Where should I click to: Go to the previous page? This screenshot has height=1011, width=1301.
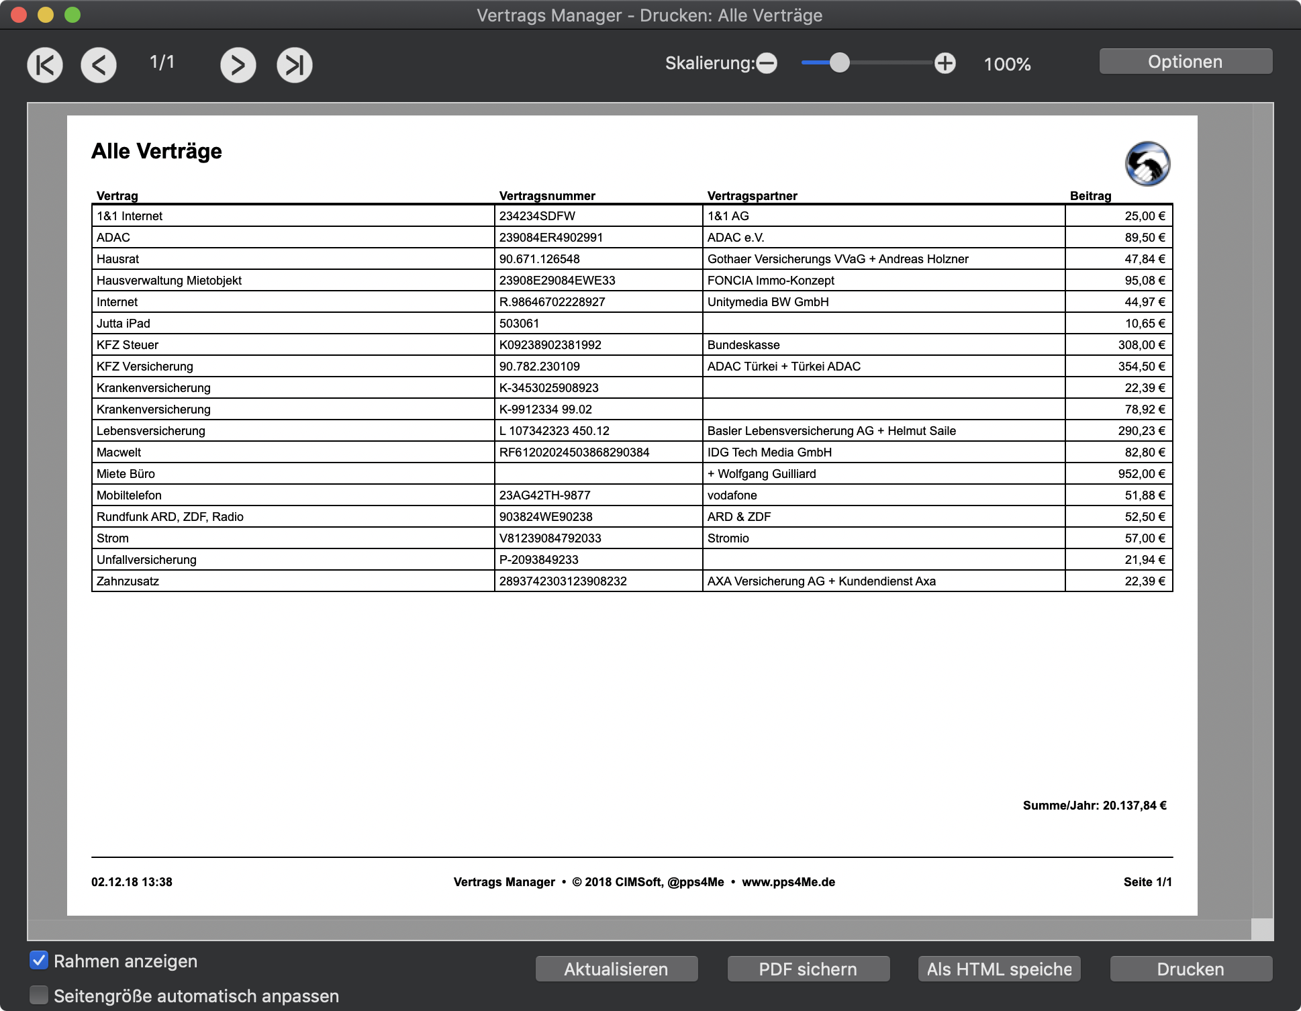99,65
